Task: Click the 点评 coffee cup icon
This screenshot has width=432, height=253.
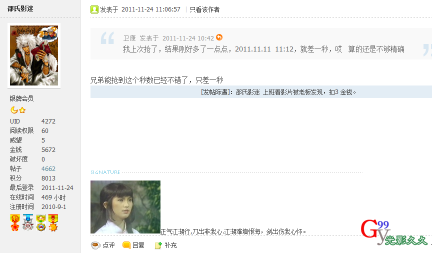Action: pos(95,245)
